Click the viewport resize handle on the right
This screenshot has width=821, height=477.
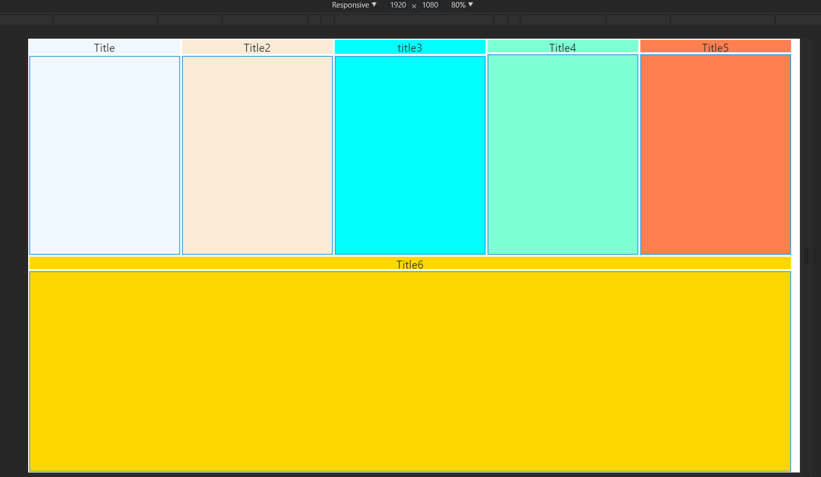pos(806,256)
